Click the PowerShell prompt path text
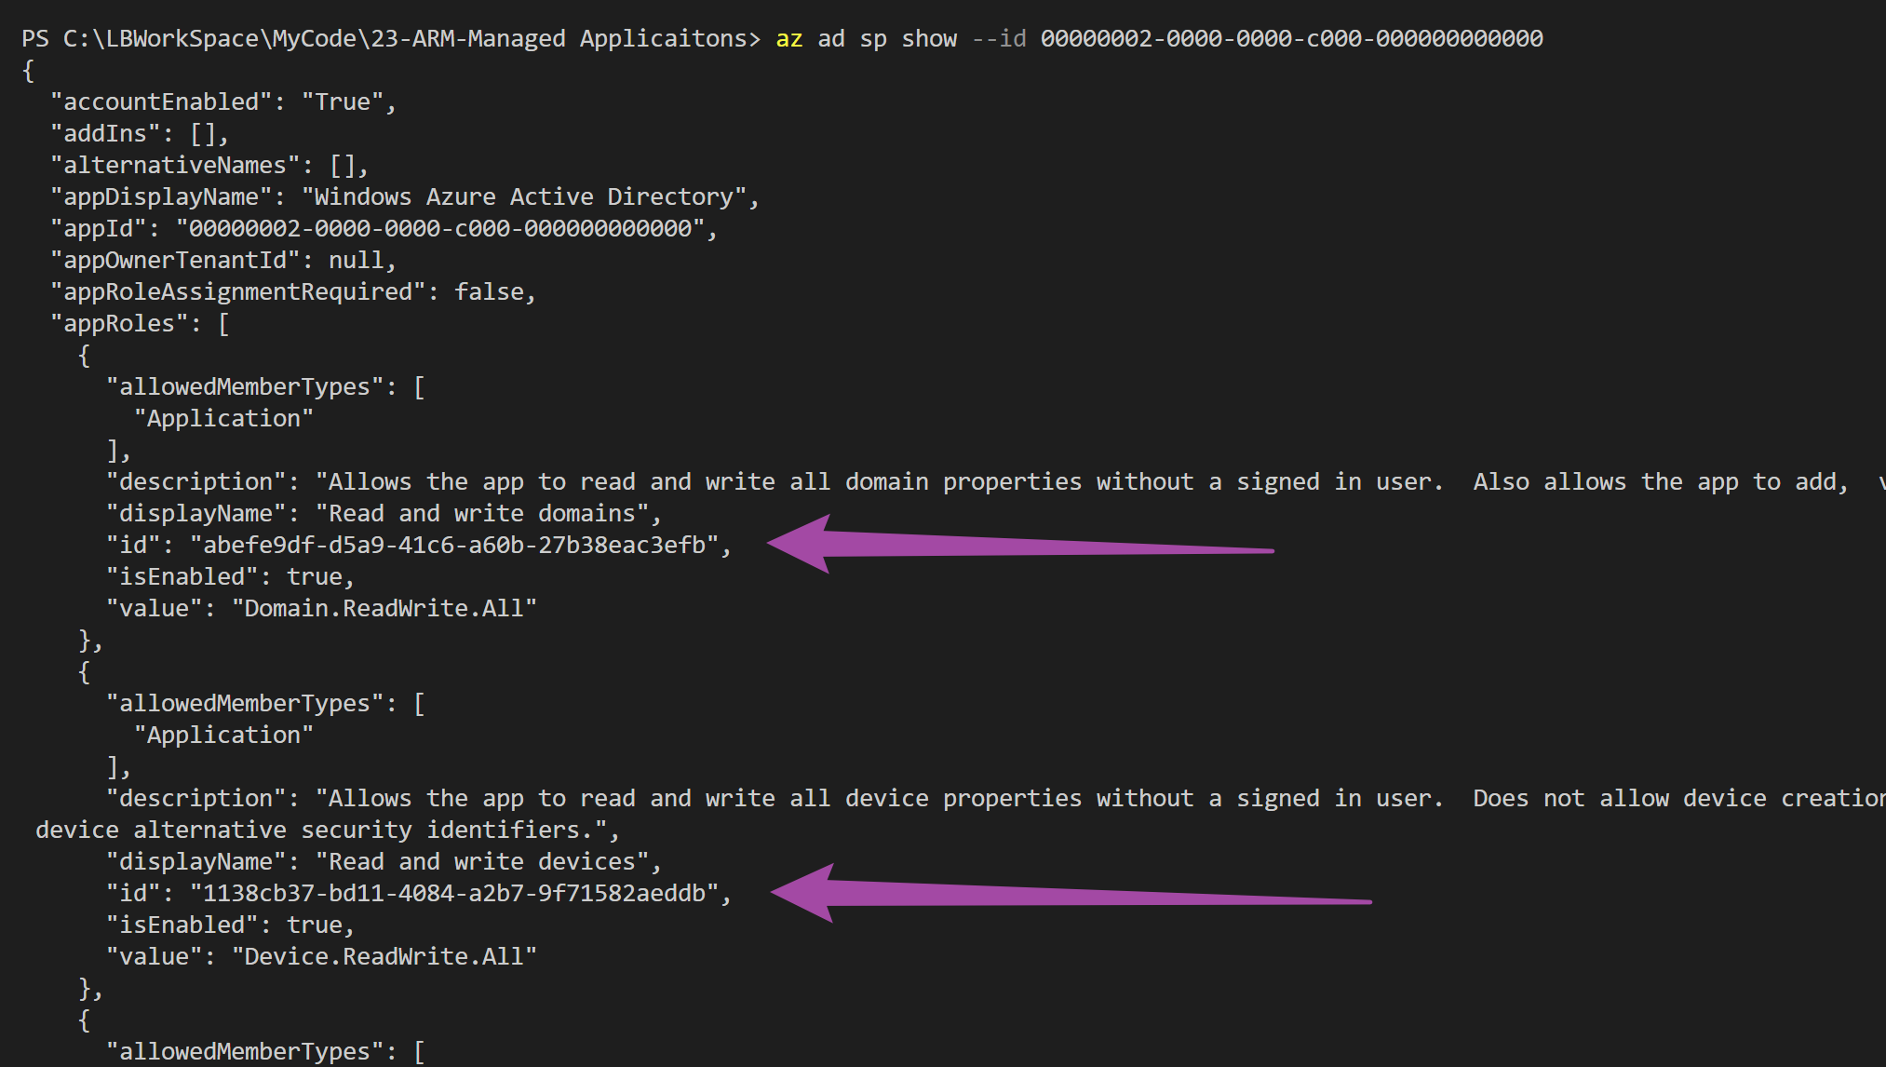 coord(391,39)
